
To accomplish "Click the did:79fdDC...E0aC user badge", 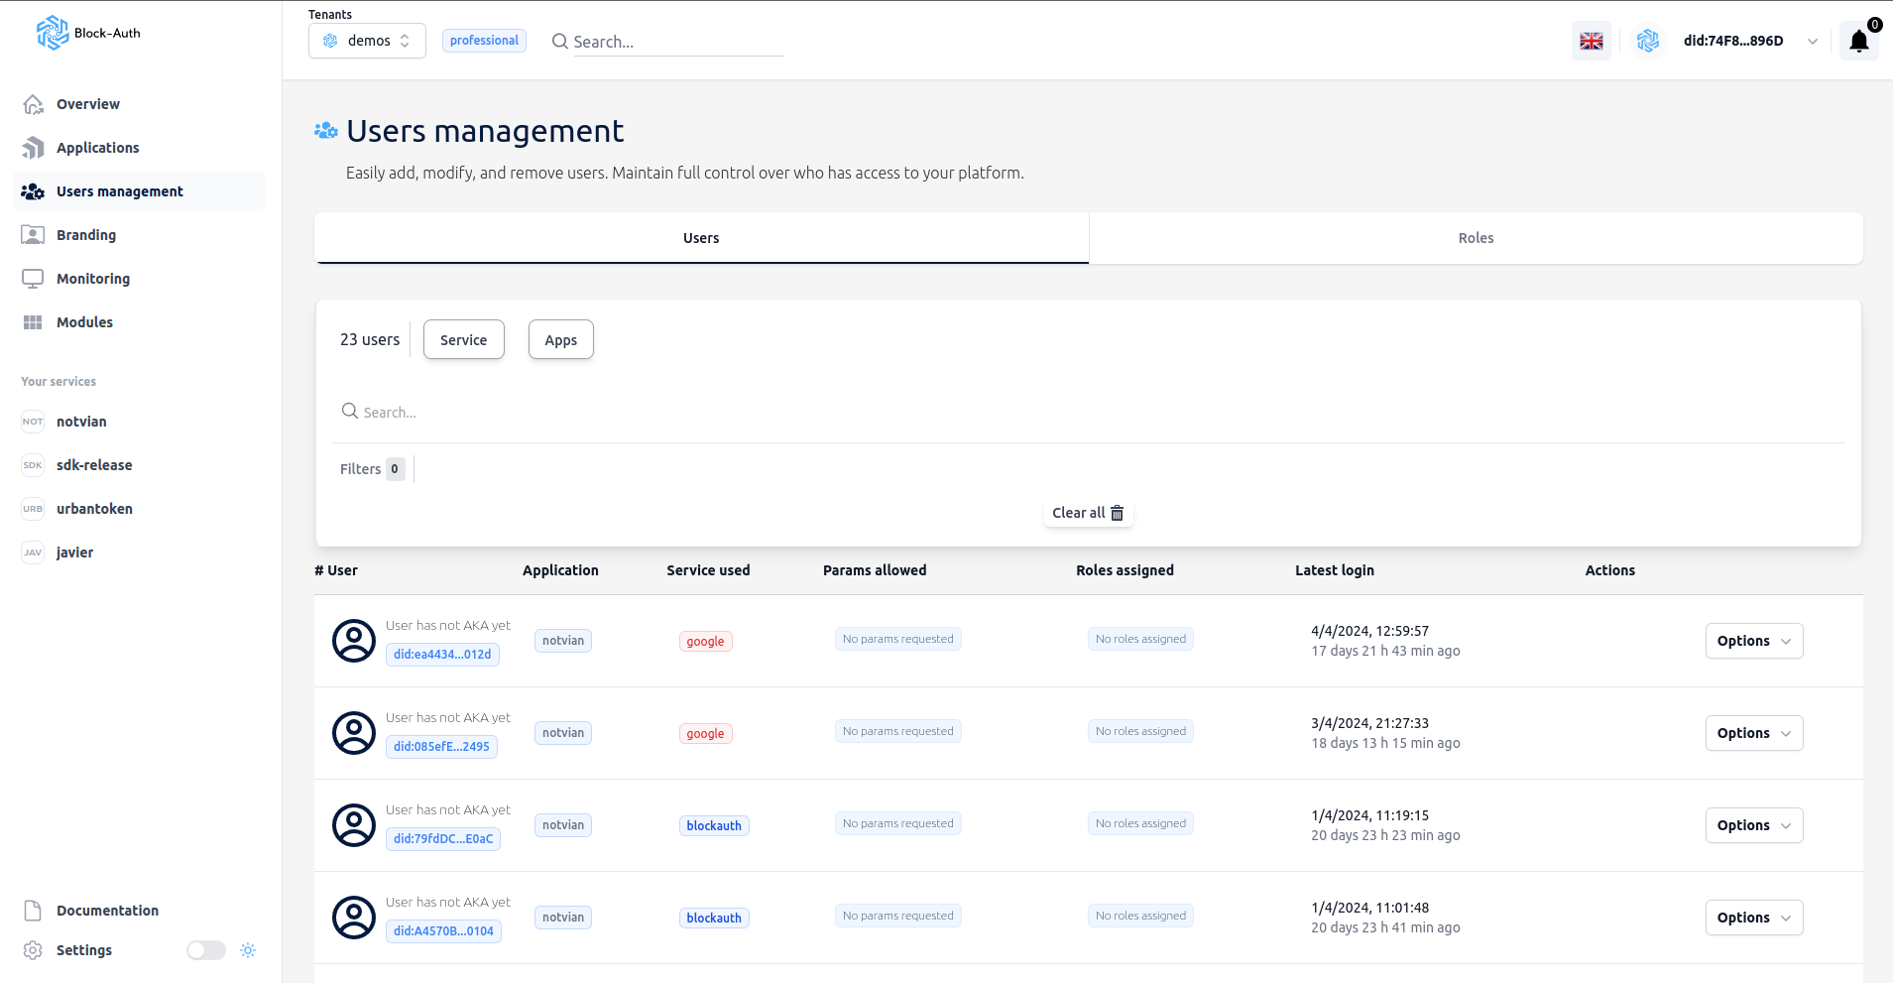I will (443, 839).
